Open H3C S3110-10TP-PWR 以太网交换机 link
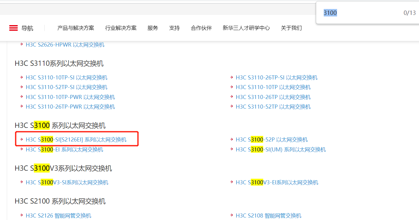 tap(70, 97)
